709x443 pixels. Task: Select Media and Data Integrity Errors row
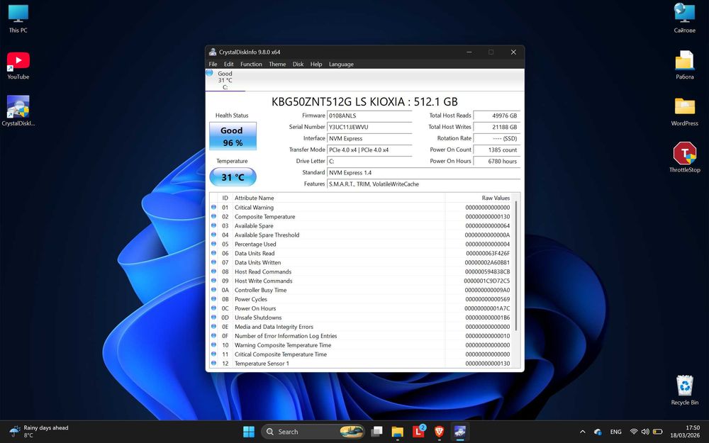[362, 327]
